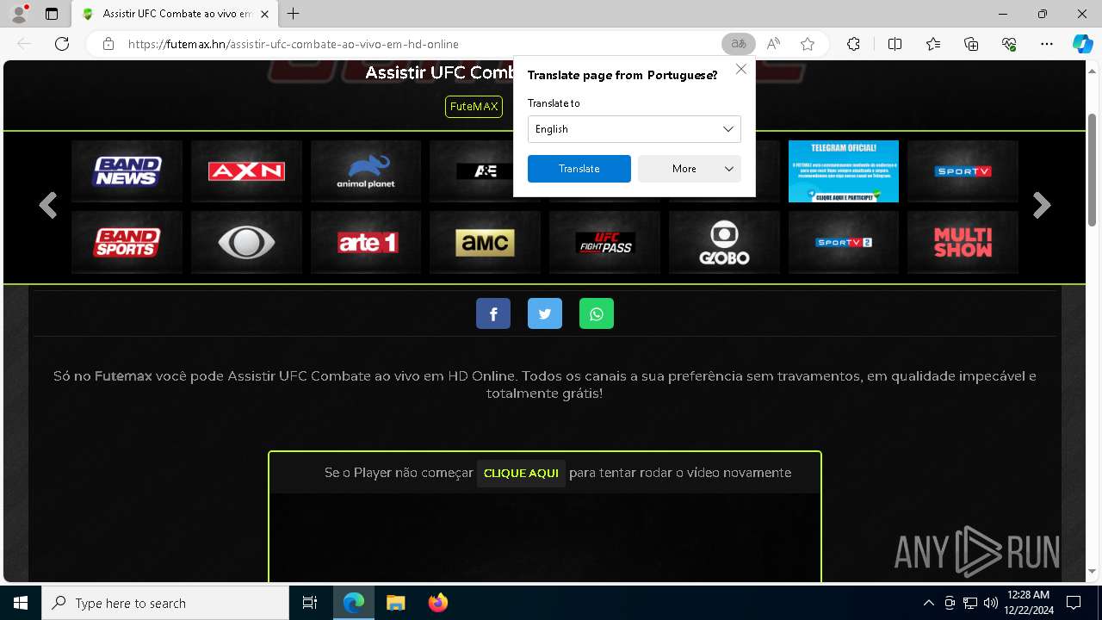Image resolution: width=1102 pixels, height=620 pixels.
Task: Share page on WhatsApp
Action: (x=597, y=313)
